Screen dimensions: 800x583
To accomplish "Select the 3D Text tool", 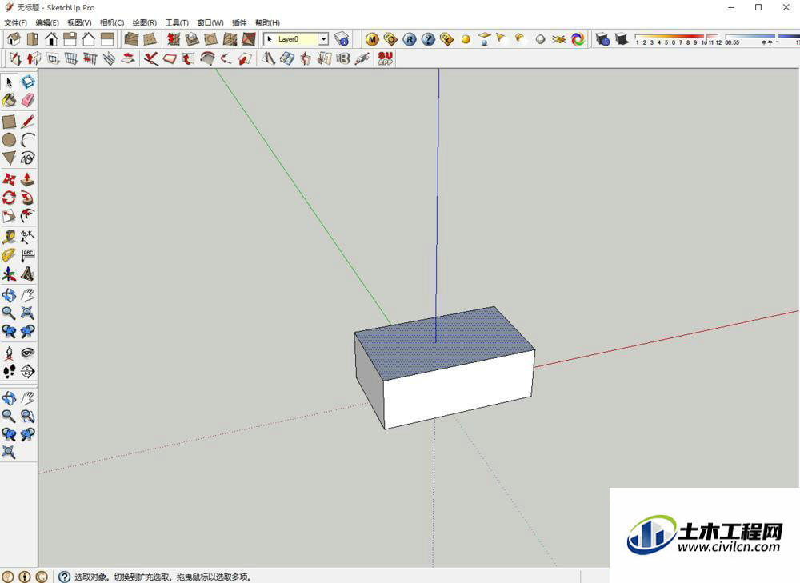I will [x=27, y=274].
